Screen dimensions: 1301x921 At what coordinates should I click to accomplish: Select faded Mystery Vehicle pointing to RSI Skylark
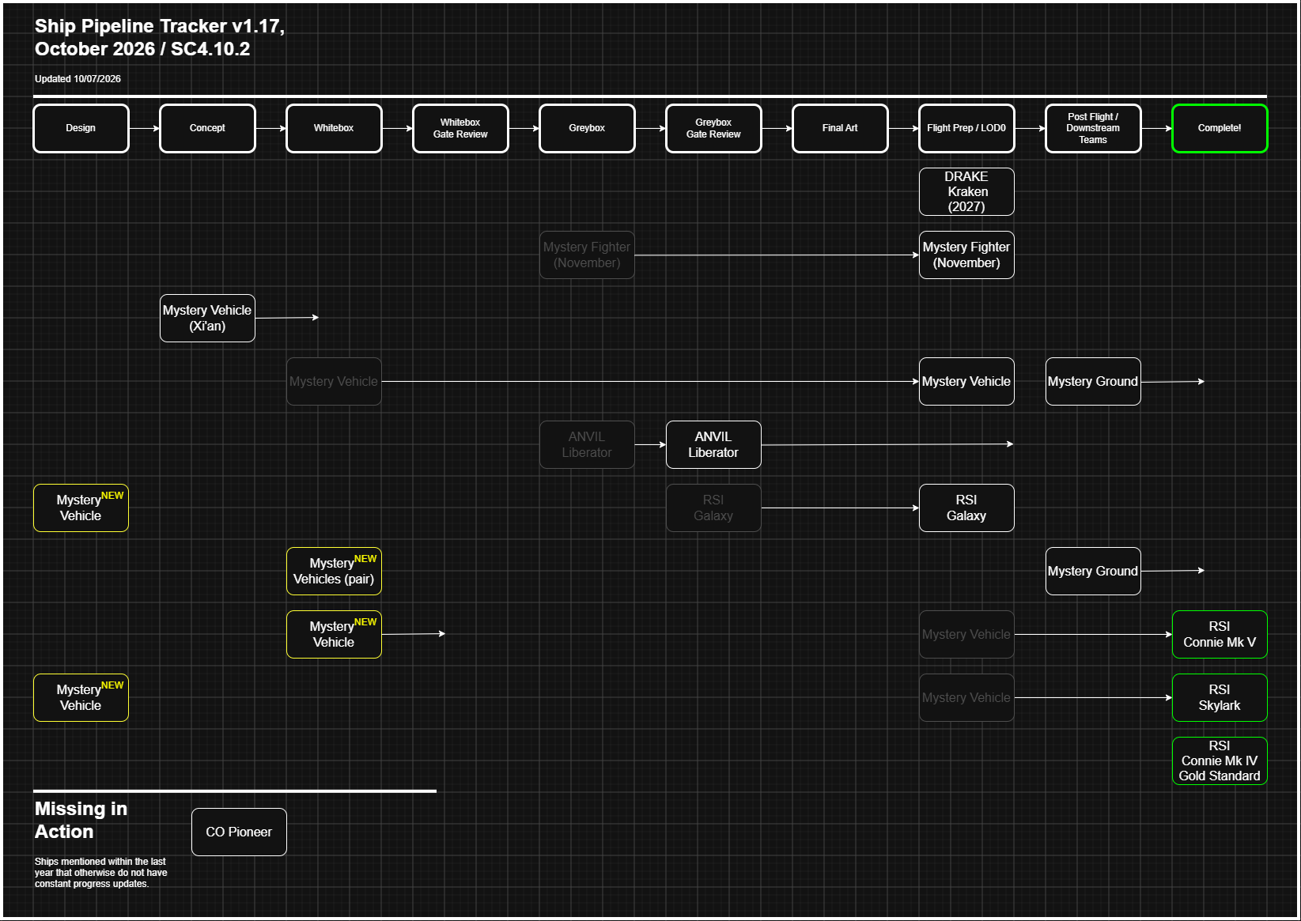point(966,697)
